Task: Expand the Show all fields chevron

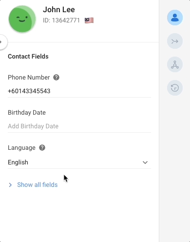Action: point(10,185)
